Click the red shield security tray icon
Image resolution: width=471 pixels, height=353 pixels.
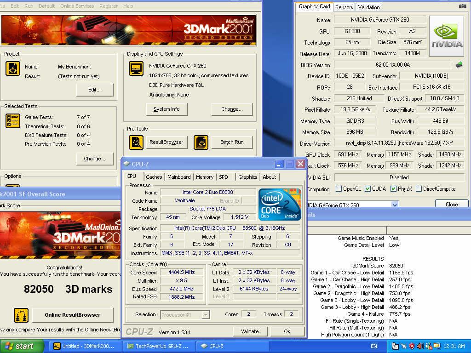click(412, 346)
